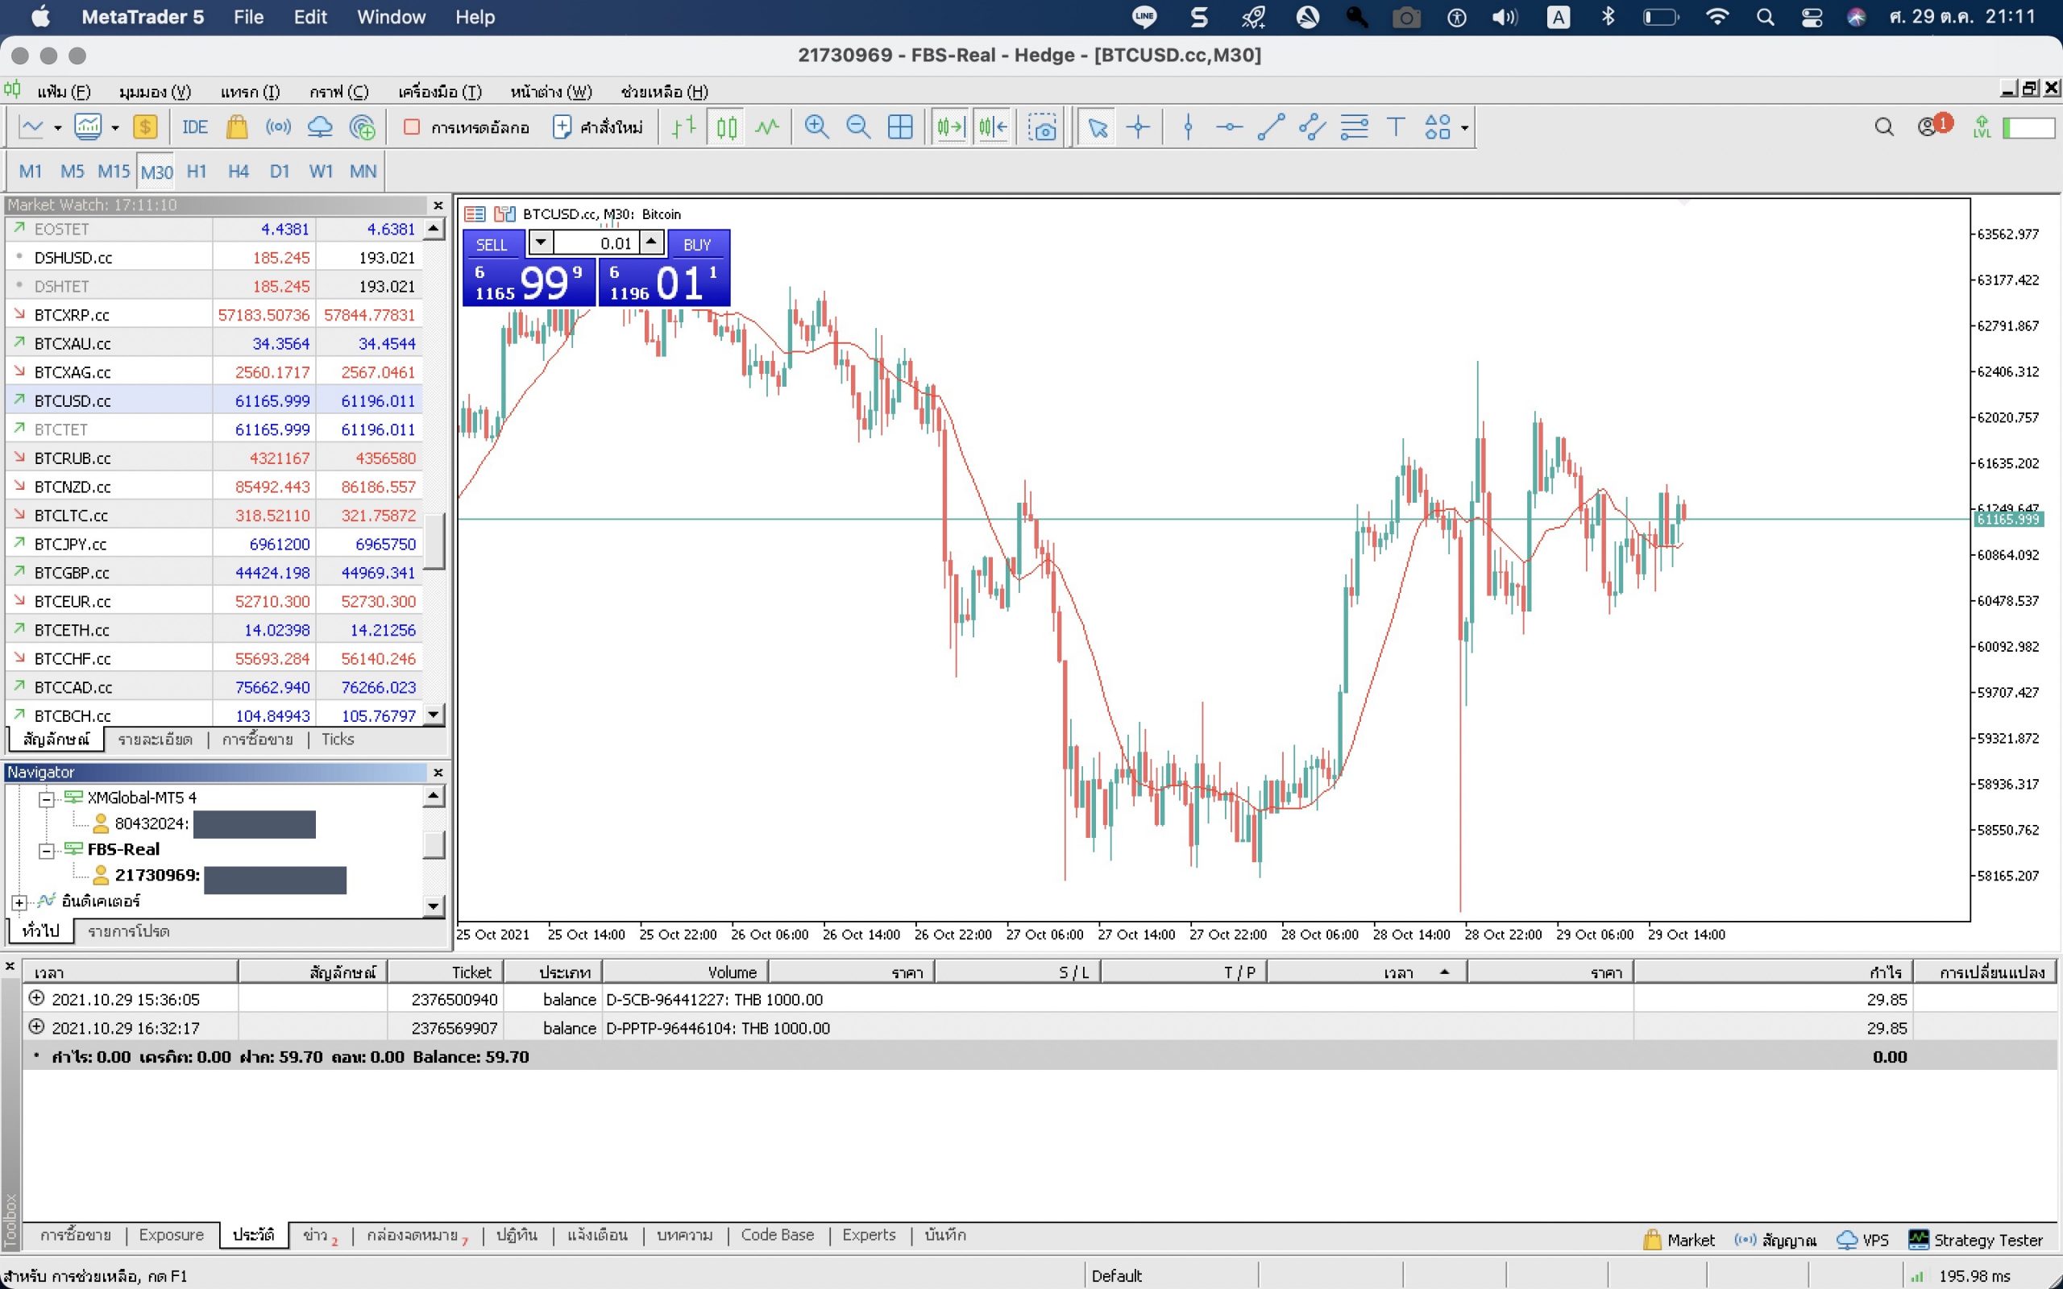Open the objects shapes dropdown arrow
Viewport: 2063px width, 1289px height.
[1464, 129]
